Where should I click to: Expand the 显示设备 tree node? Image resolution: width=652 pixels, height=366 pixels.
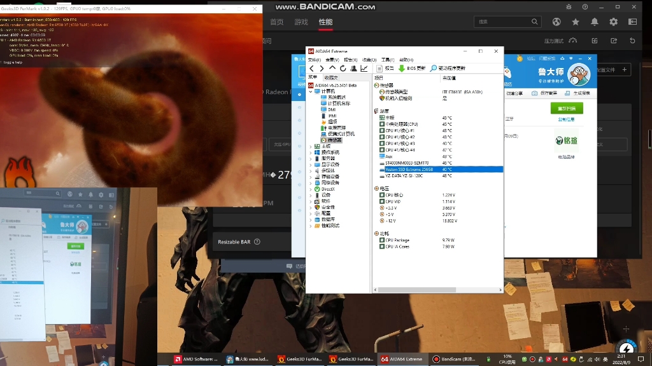(311, 165)
